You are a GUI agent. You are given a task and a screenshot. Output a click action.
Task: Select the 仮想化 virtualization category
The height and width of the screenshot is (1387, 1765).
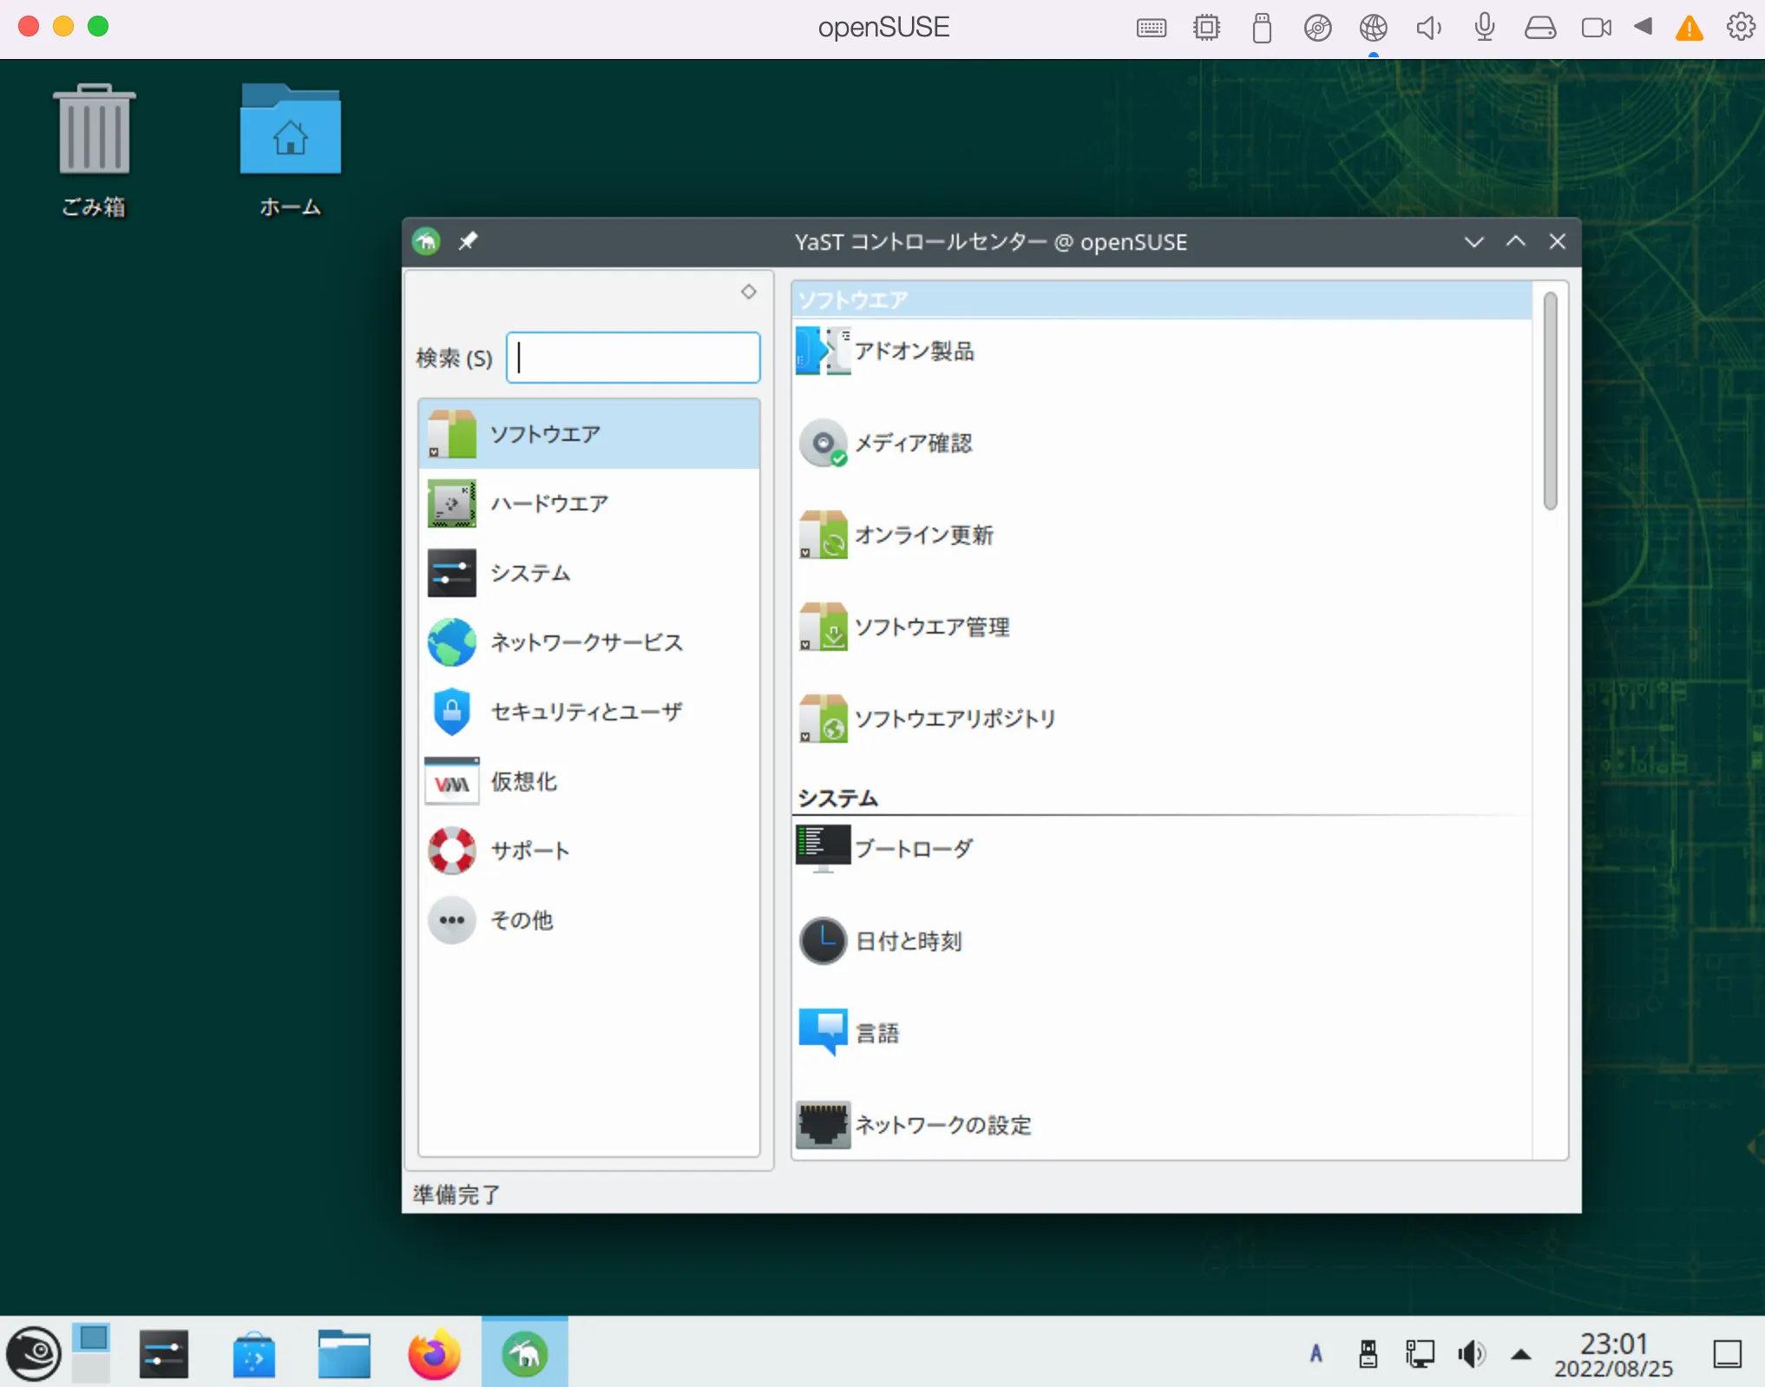[x=523, y=782]
